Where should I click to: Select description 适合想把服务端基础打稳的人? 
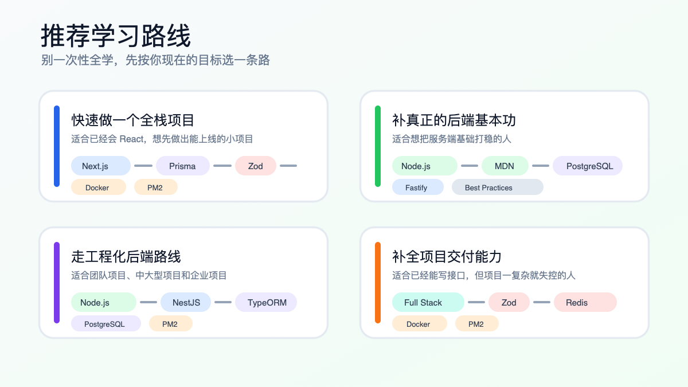pyautogui.click(x=452, y=139)
